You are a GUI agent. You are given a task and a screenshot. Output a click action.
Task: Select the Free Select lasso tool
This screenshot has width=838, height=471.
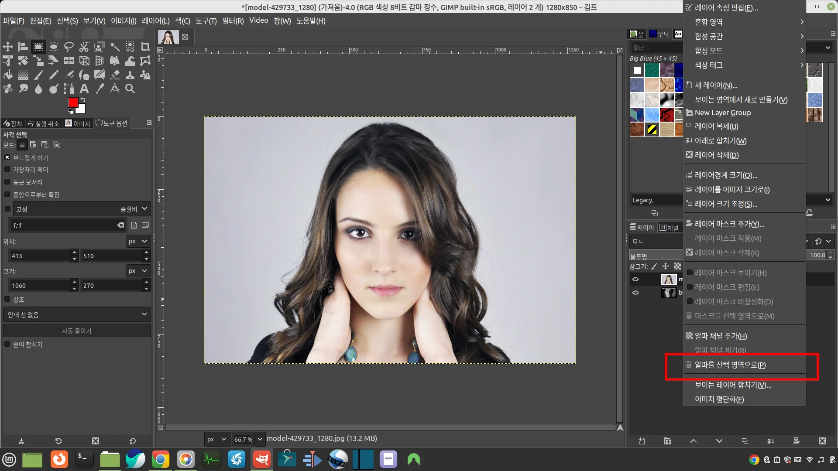point(69,47)
